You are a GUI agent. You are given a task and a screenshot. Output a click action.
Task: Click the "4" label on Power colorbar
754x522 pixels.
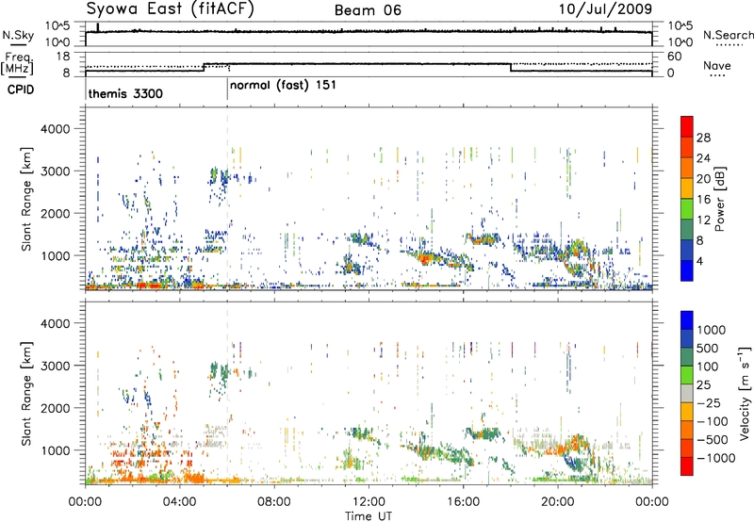pyautogui.click(x=699, y=261)
